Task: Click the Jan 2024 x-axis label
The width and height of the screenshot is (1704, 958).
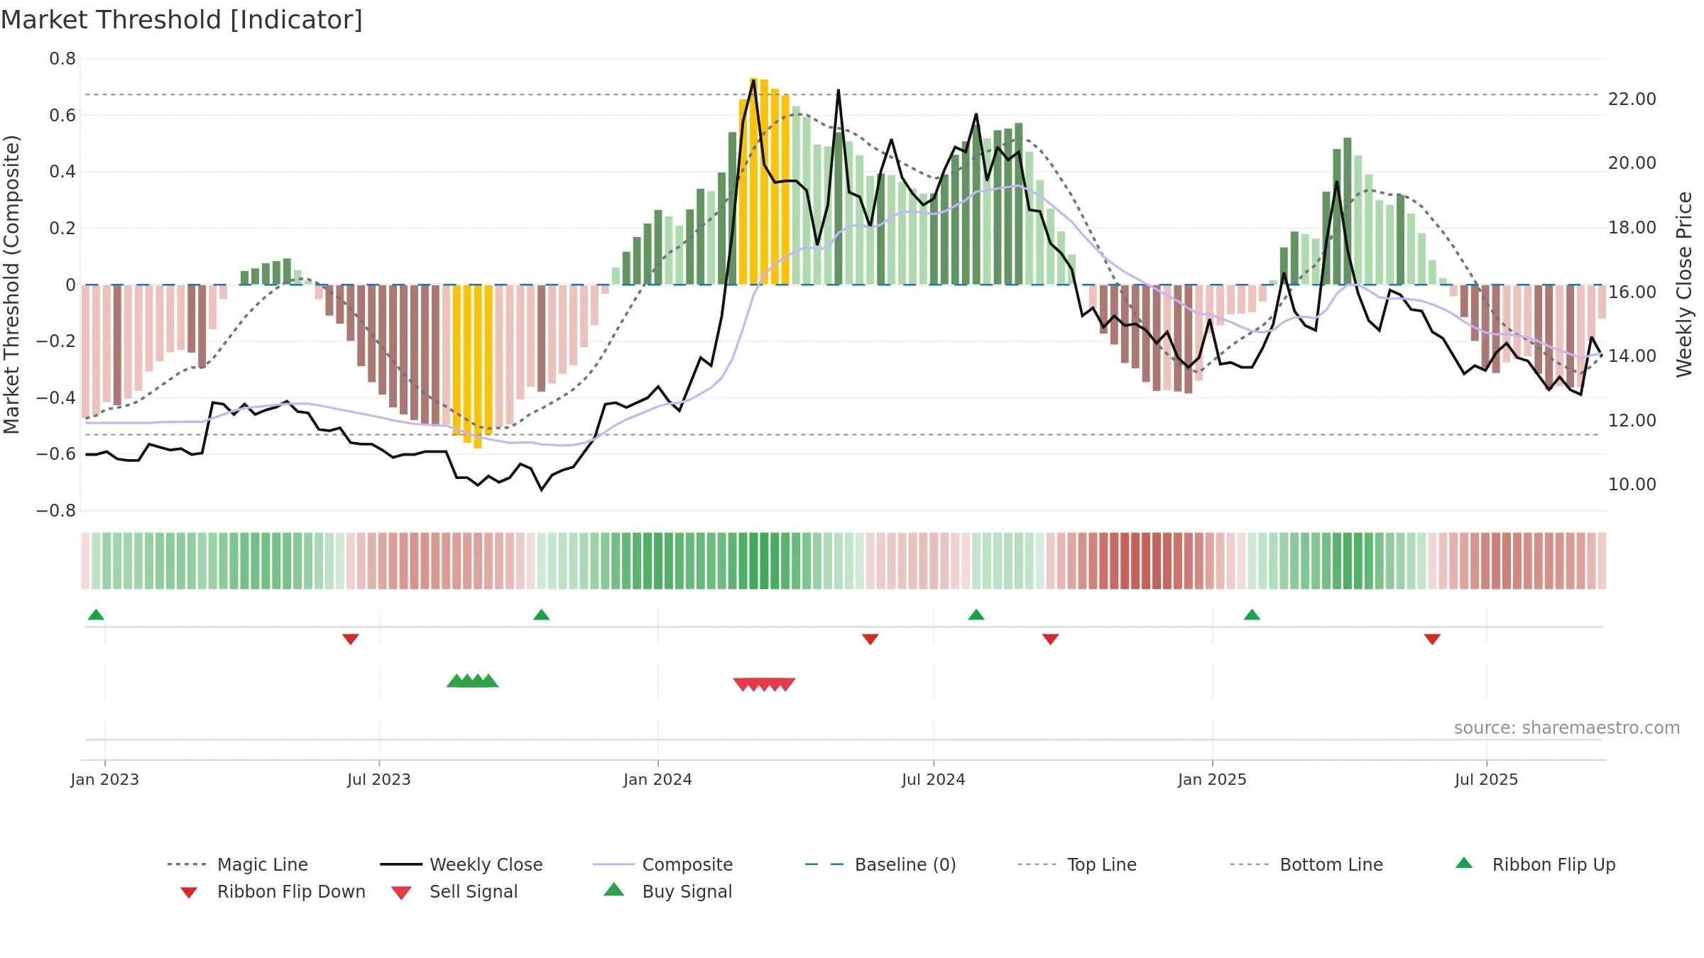Action: (x=658, y=779)
